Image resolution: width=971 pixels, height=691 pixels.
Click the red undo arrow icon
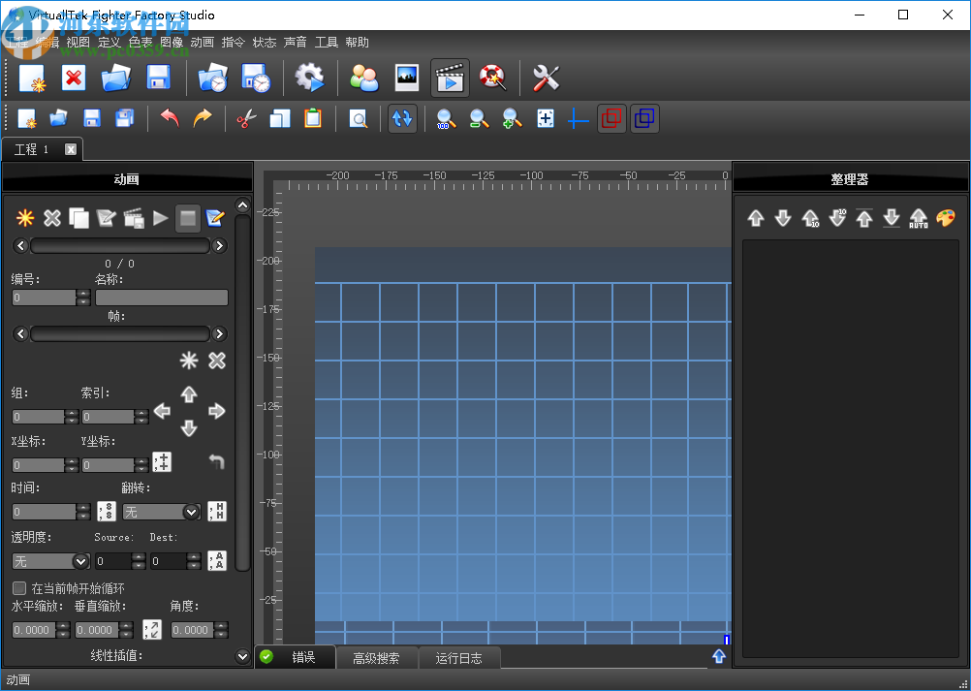(x=170, y=119)
